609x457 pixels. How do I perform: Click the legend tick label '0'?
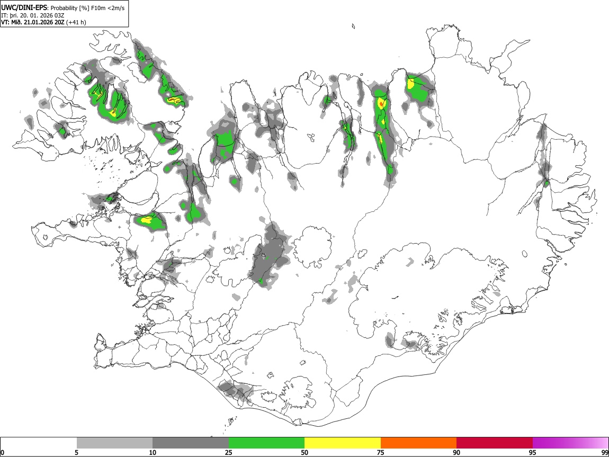click(x=2, y=452)
